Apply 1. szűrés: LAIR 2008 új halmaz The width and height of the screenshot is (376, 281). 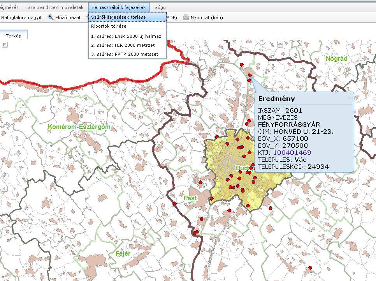(126, 36)
